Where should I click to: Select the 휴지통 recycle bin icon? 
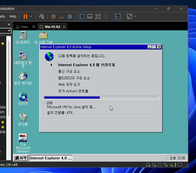23,119
